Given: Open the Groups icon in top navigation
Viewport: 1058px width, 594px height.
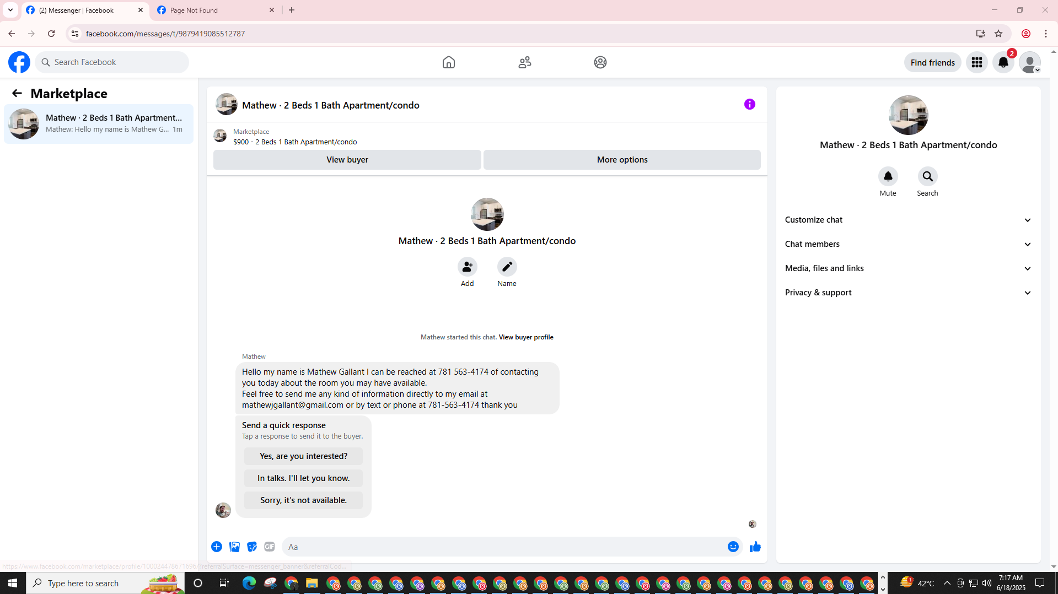Looking at the screenshot, I should coord(600,62).
